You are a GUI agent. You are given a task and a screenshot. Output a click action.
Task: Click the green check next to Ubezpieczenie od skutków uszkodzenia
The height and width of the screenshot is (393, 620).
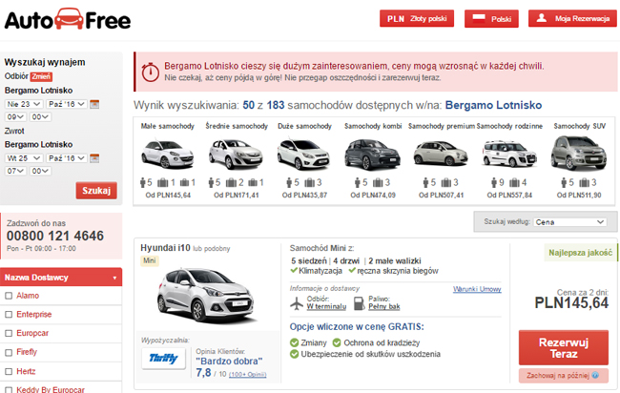pos(294,354)
